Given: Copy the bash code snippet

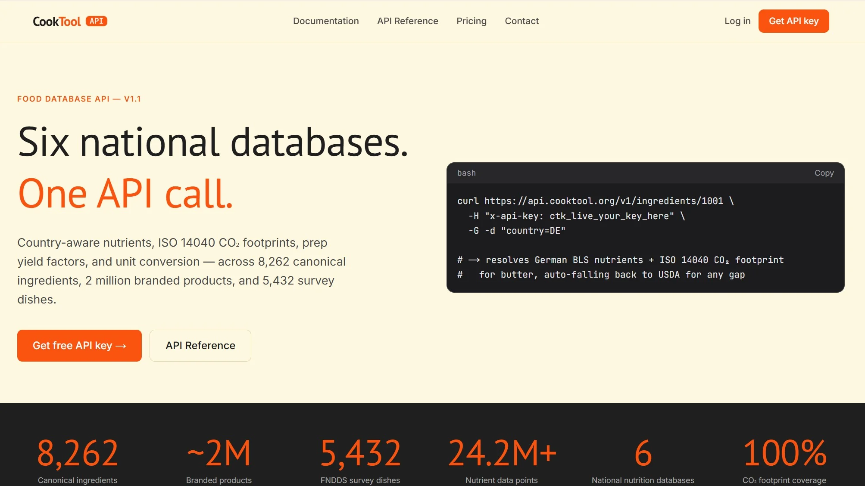Looking at the screenshot, I should click(x=824, y=173).
